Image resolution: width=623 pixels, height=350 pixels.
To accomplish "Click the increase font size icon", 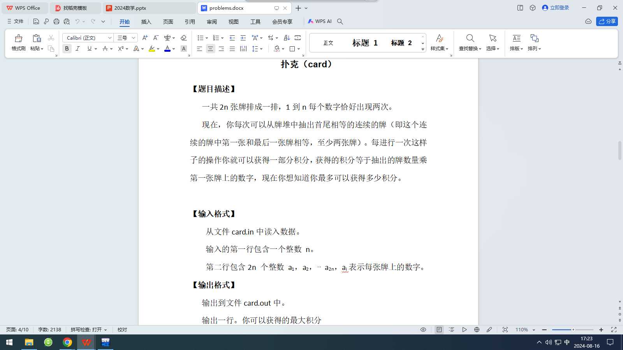I will [145, 38].
